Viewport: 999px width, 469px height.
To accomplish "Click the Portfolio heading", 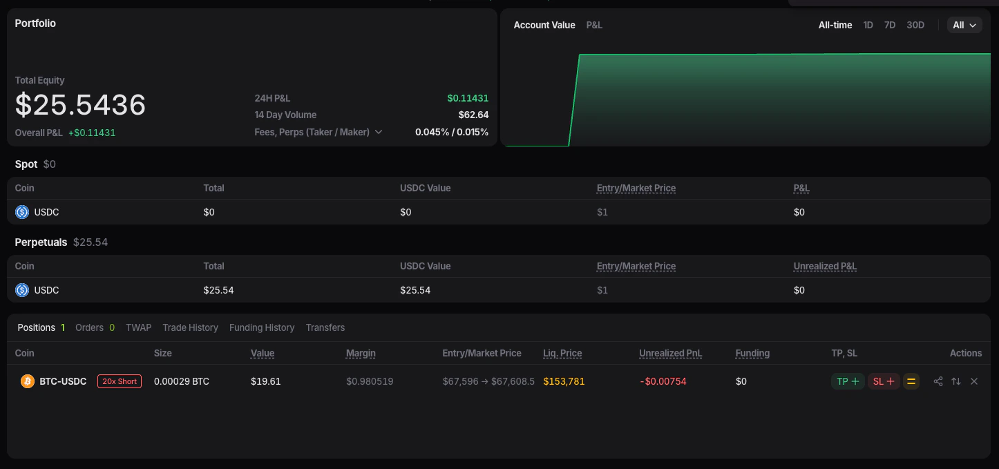I will click(35, 23).
